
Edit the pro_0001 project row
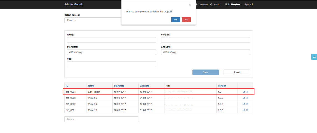pyautogui.click(x=244, y=110)
